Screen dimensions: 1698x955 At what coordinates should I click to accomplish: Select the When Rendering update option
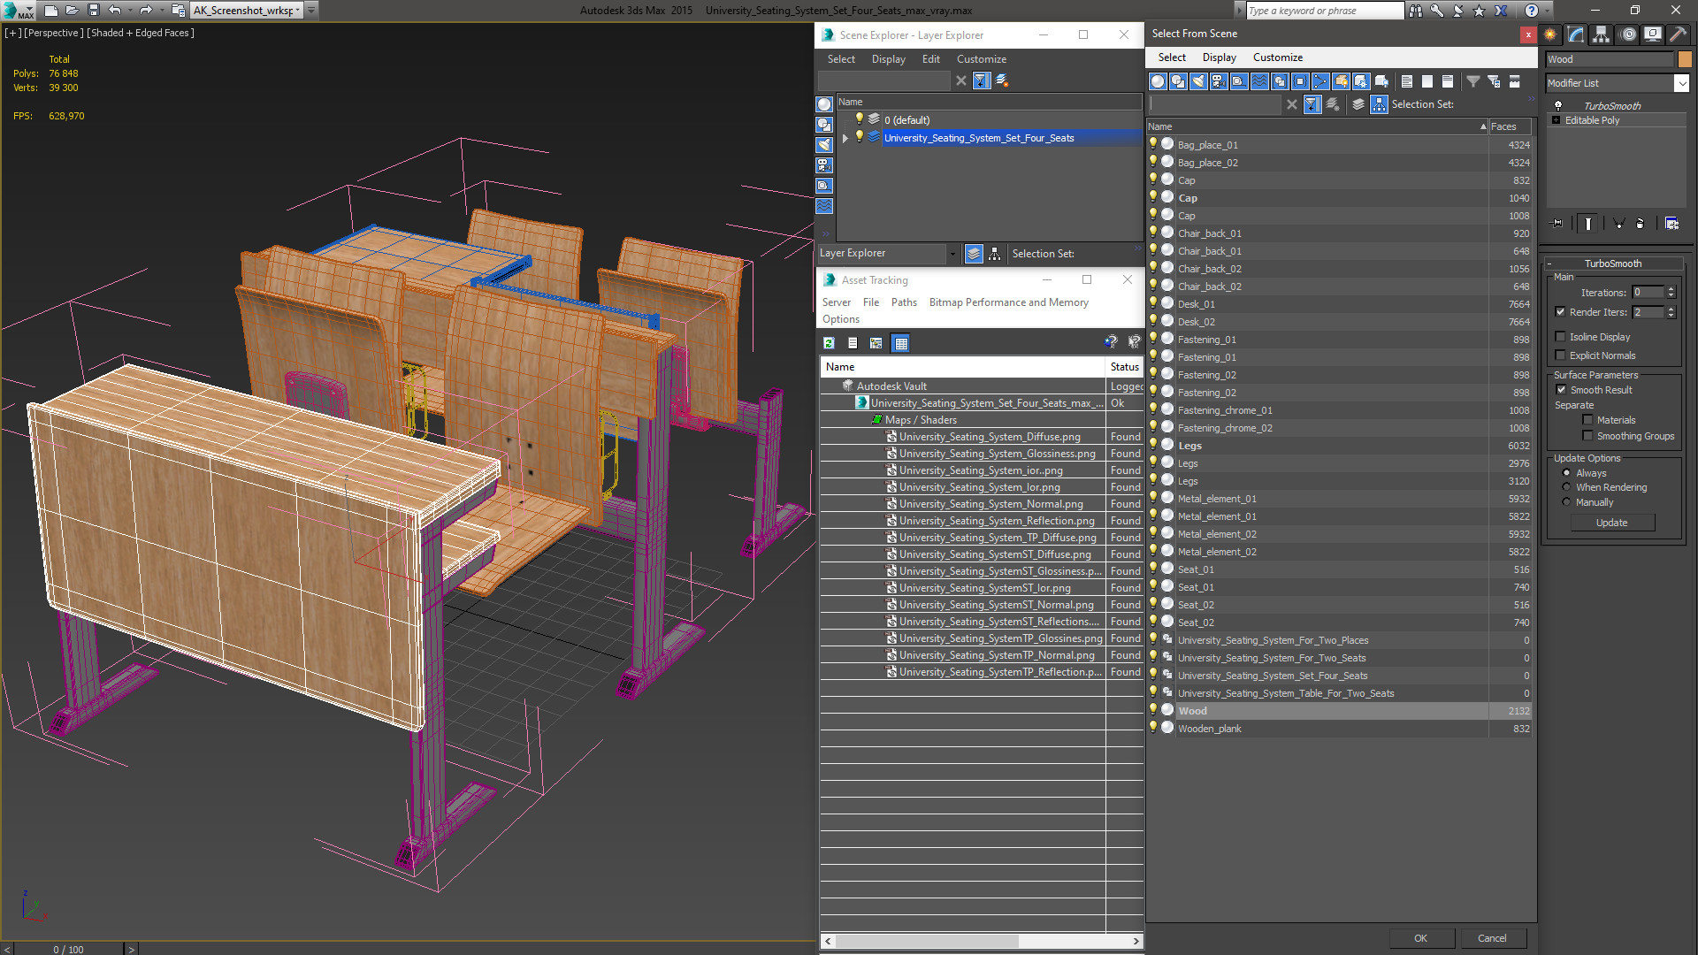coord(1566,487)
